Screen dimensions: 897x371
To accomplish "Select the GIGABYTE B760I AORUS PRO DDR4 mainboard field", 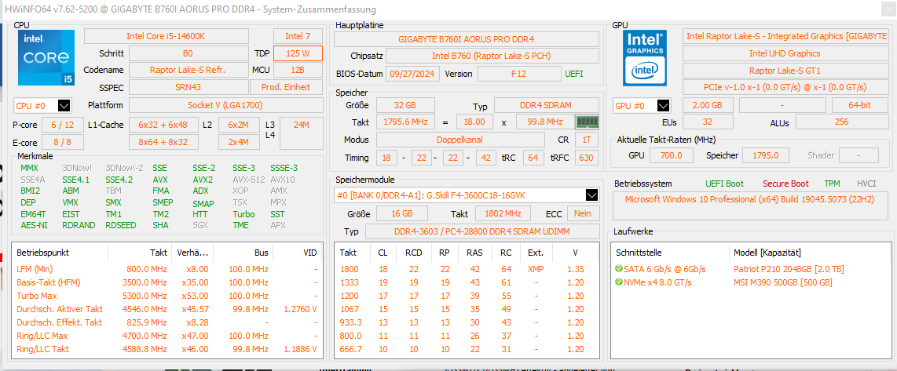I will pyautogui.click(x=466, y=39).
